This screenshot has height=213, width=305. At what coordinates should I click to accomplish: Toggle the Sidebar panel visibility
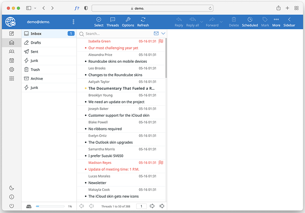tap(289, 22)
